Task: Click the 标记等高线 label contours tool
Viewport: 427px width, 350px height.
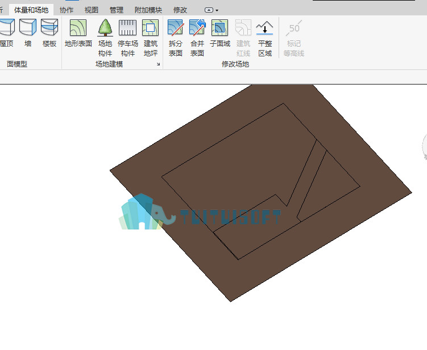Action: click(293, 38)
